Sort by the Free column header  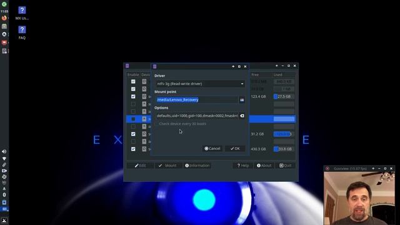coord(261,75)
